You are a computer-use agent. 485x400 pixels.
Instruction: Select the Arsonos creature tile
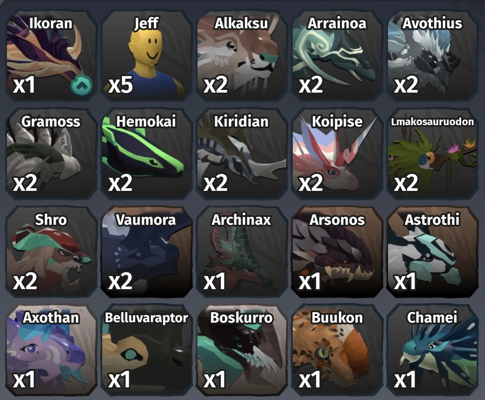click(337, 252)
